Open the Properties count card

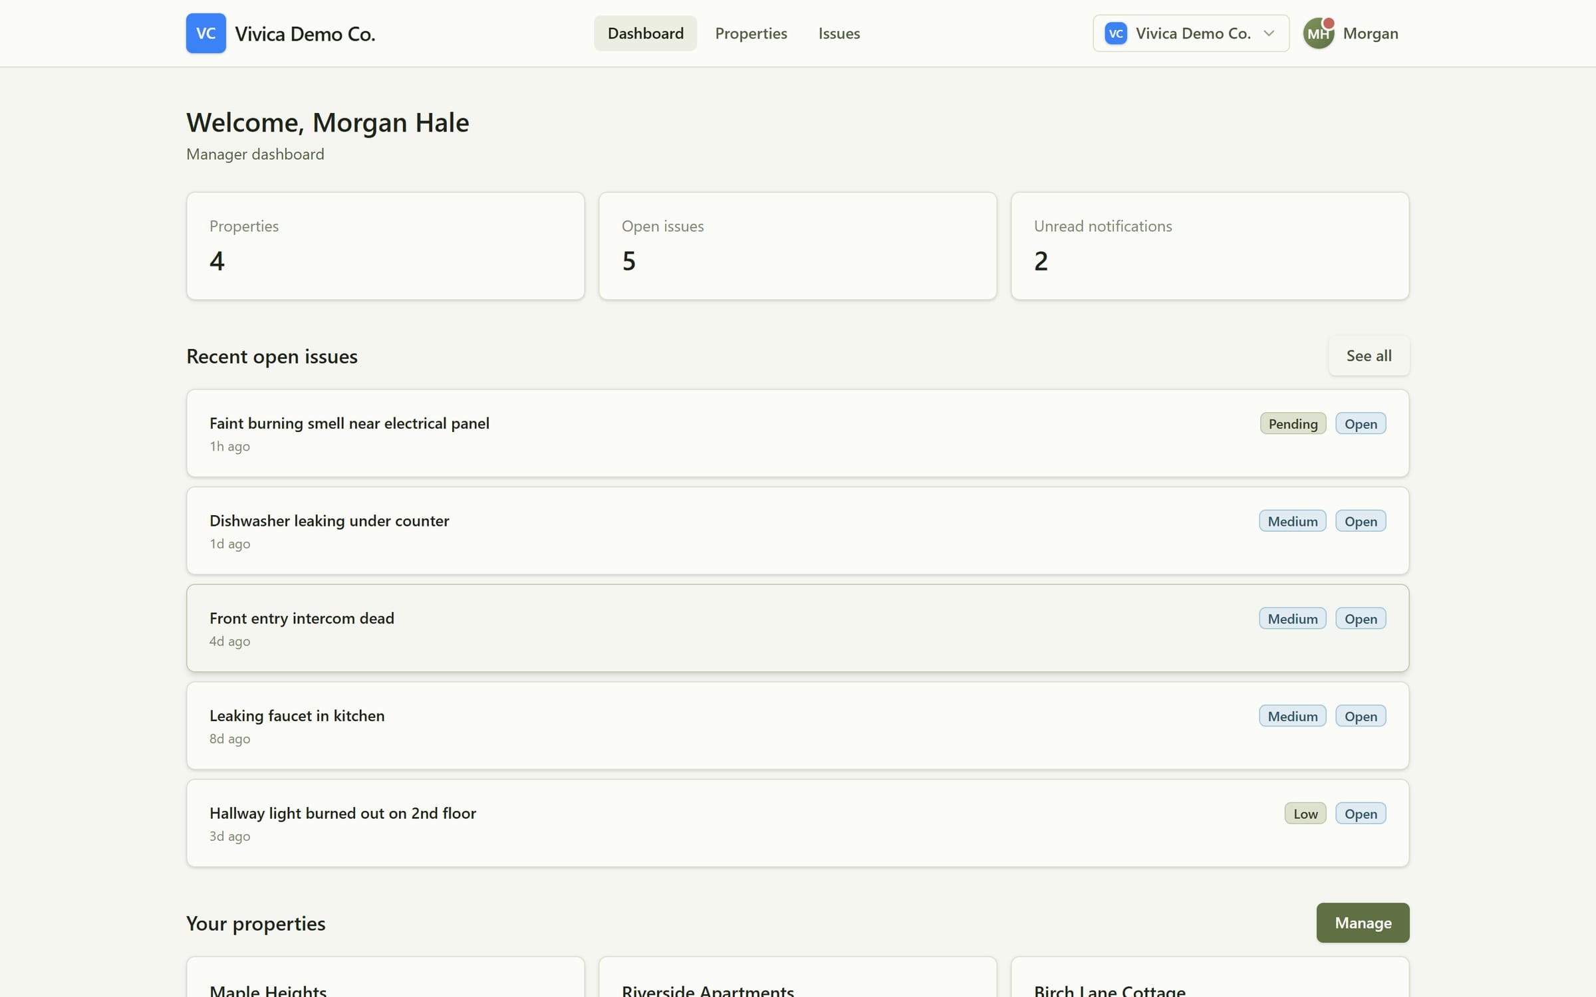click(385, 246)
